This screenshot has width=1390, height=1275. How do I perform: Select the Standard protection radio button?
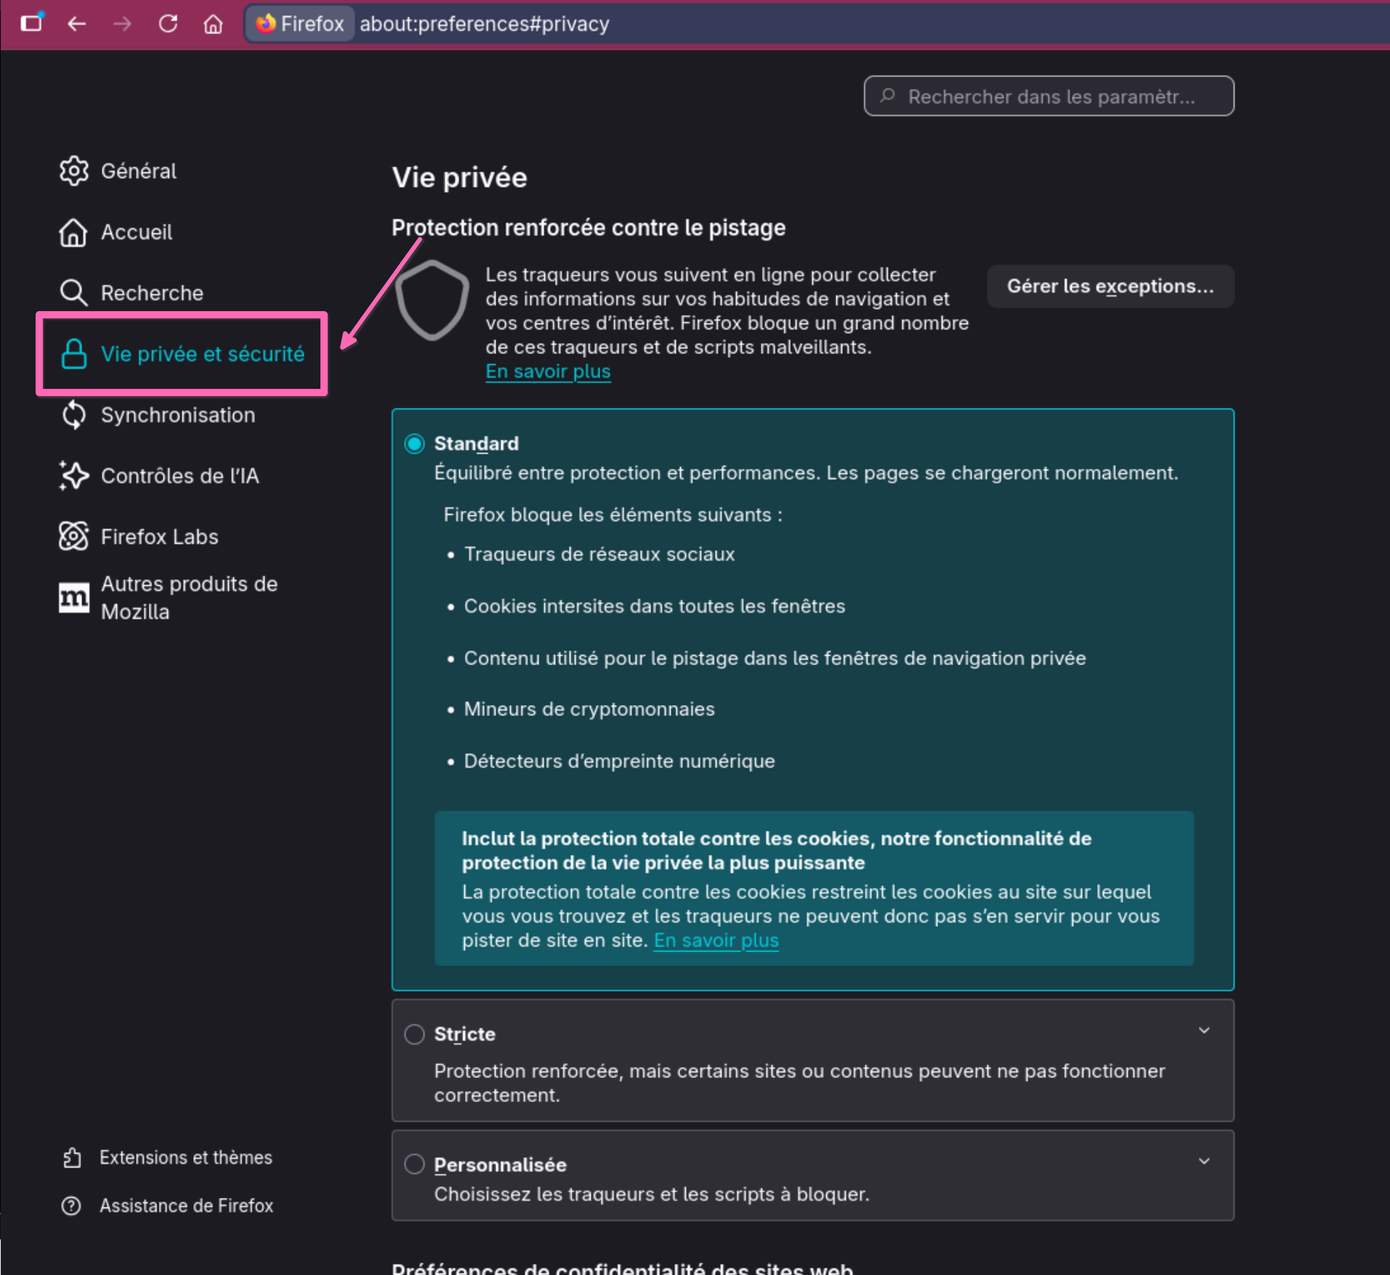[414, 444]
